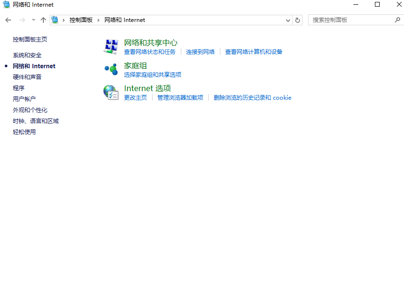The width and height of the screenshot is (404, 291).
Task: Open Internet 选项 heading link
Action: 147,88
